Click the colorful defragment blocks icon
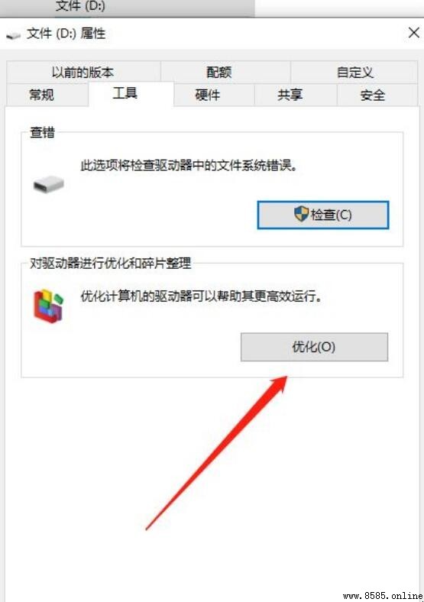The image size is (424, 602). (48, 306)
